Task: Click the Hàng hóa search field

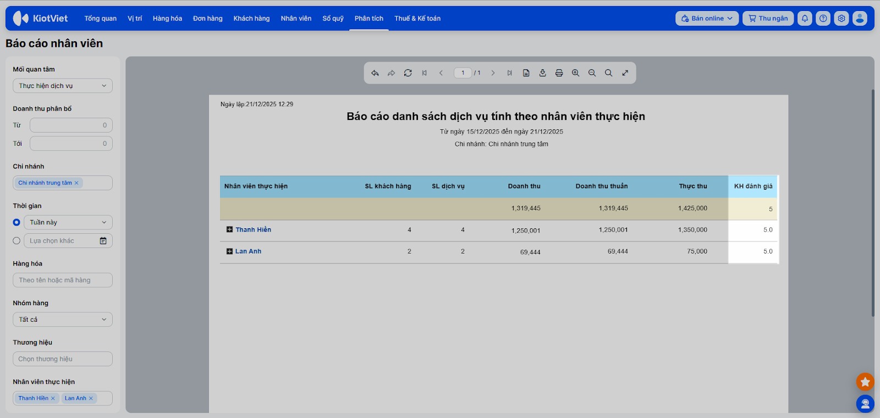Action: pyautogui.click(x=63, y=280)
